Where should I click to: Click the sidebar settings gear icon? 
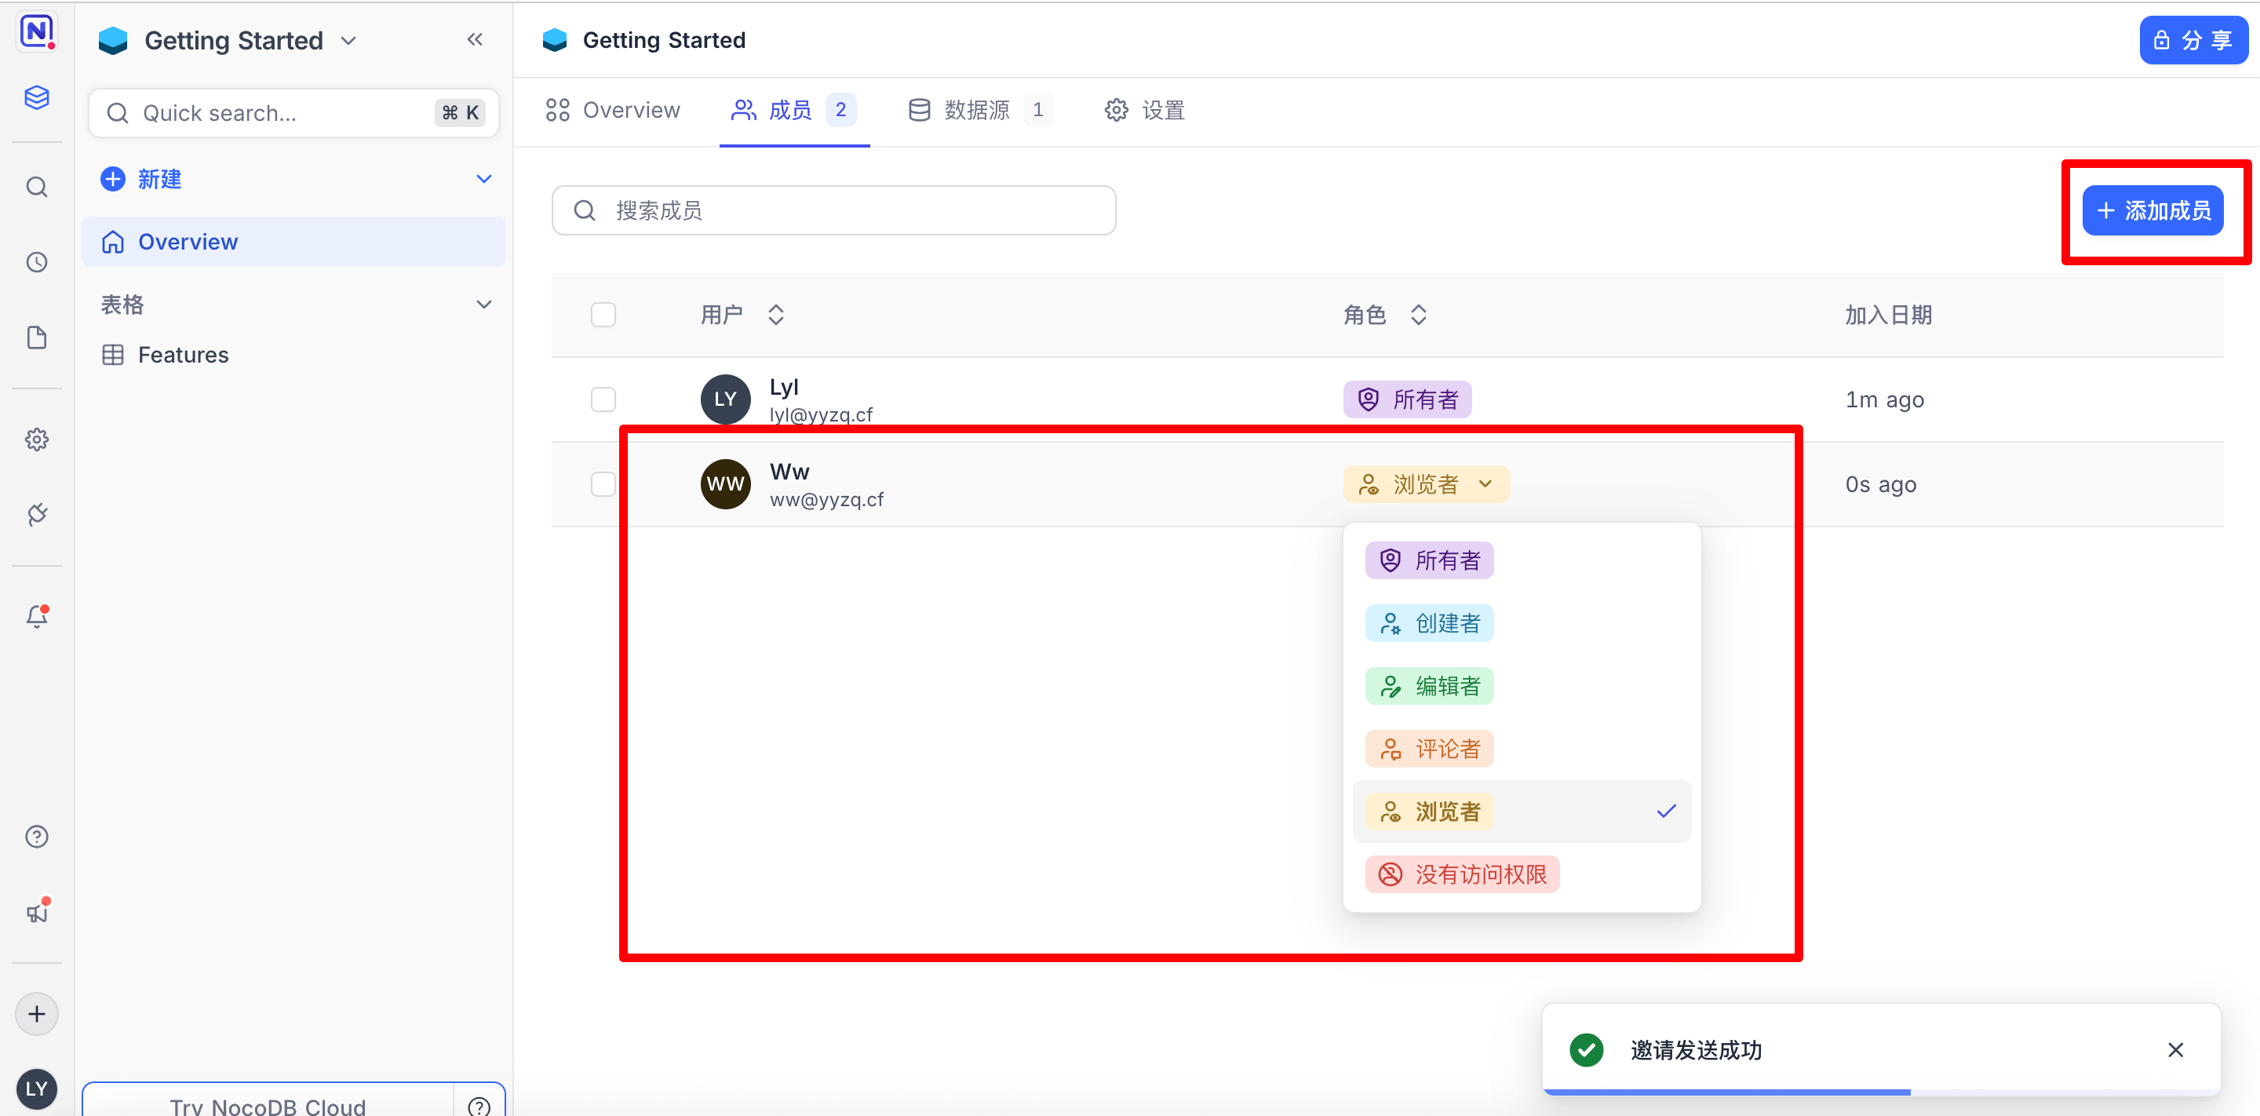(x=36, y=439)
